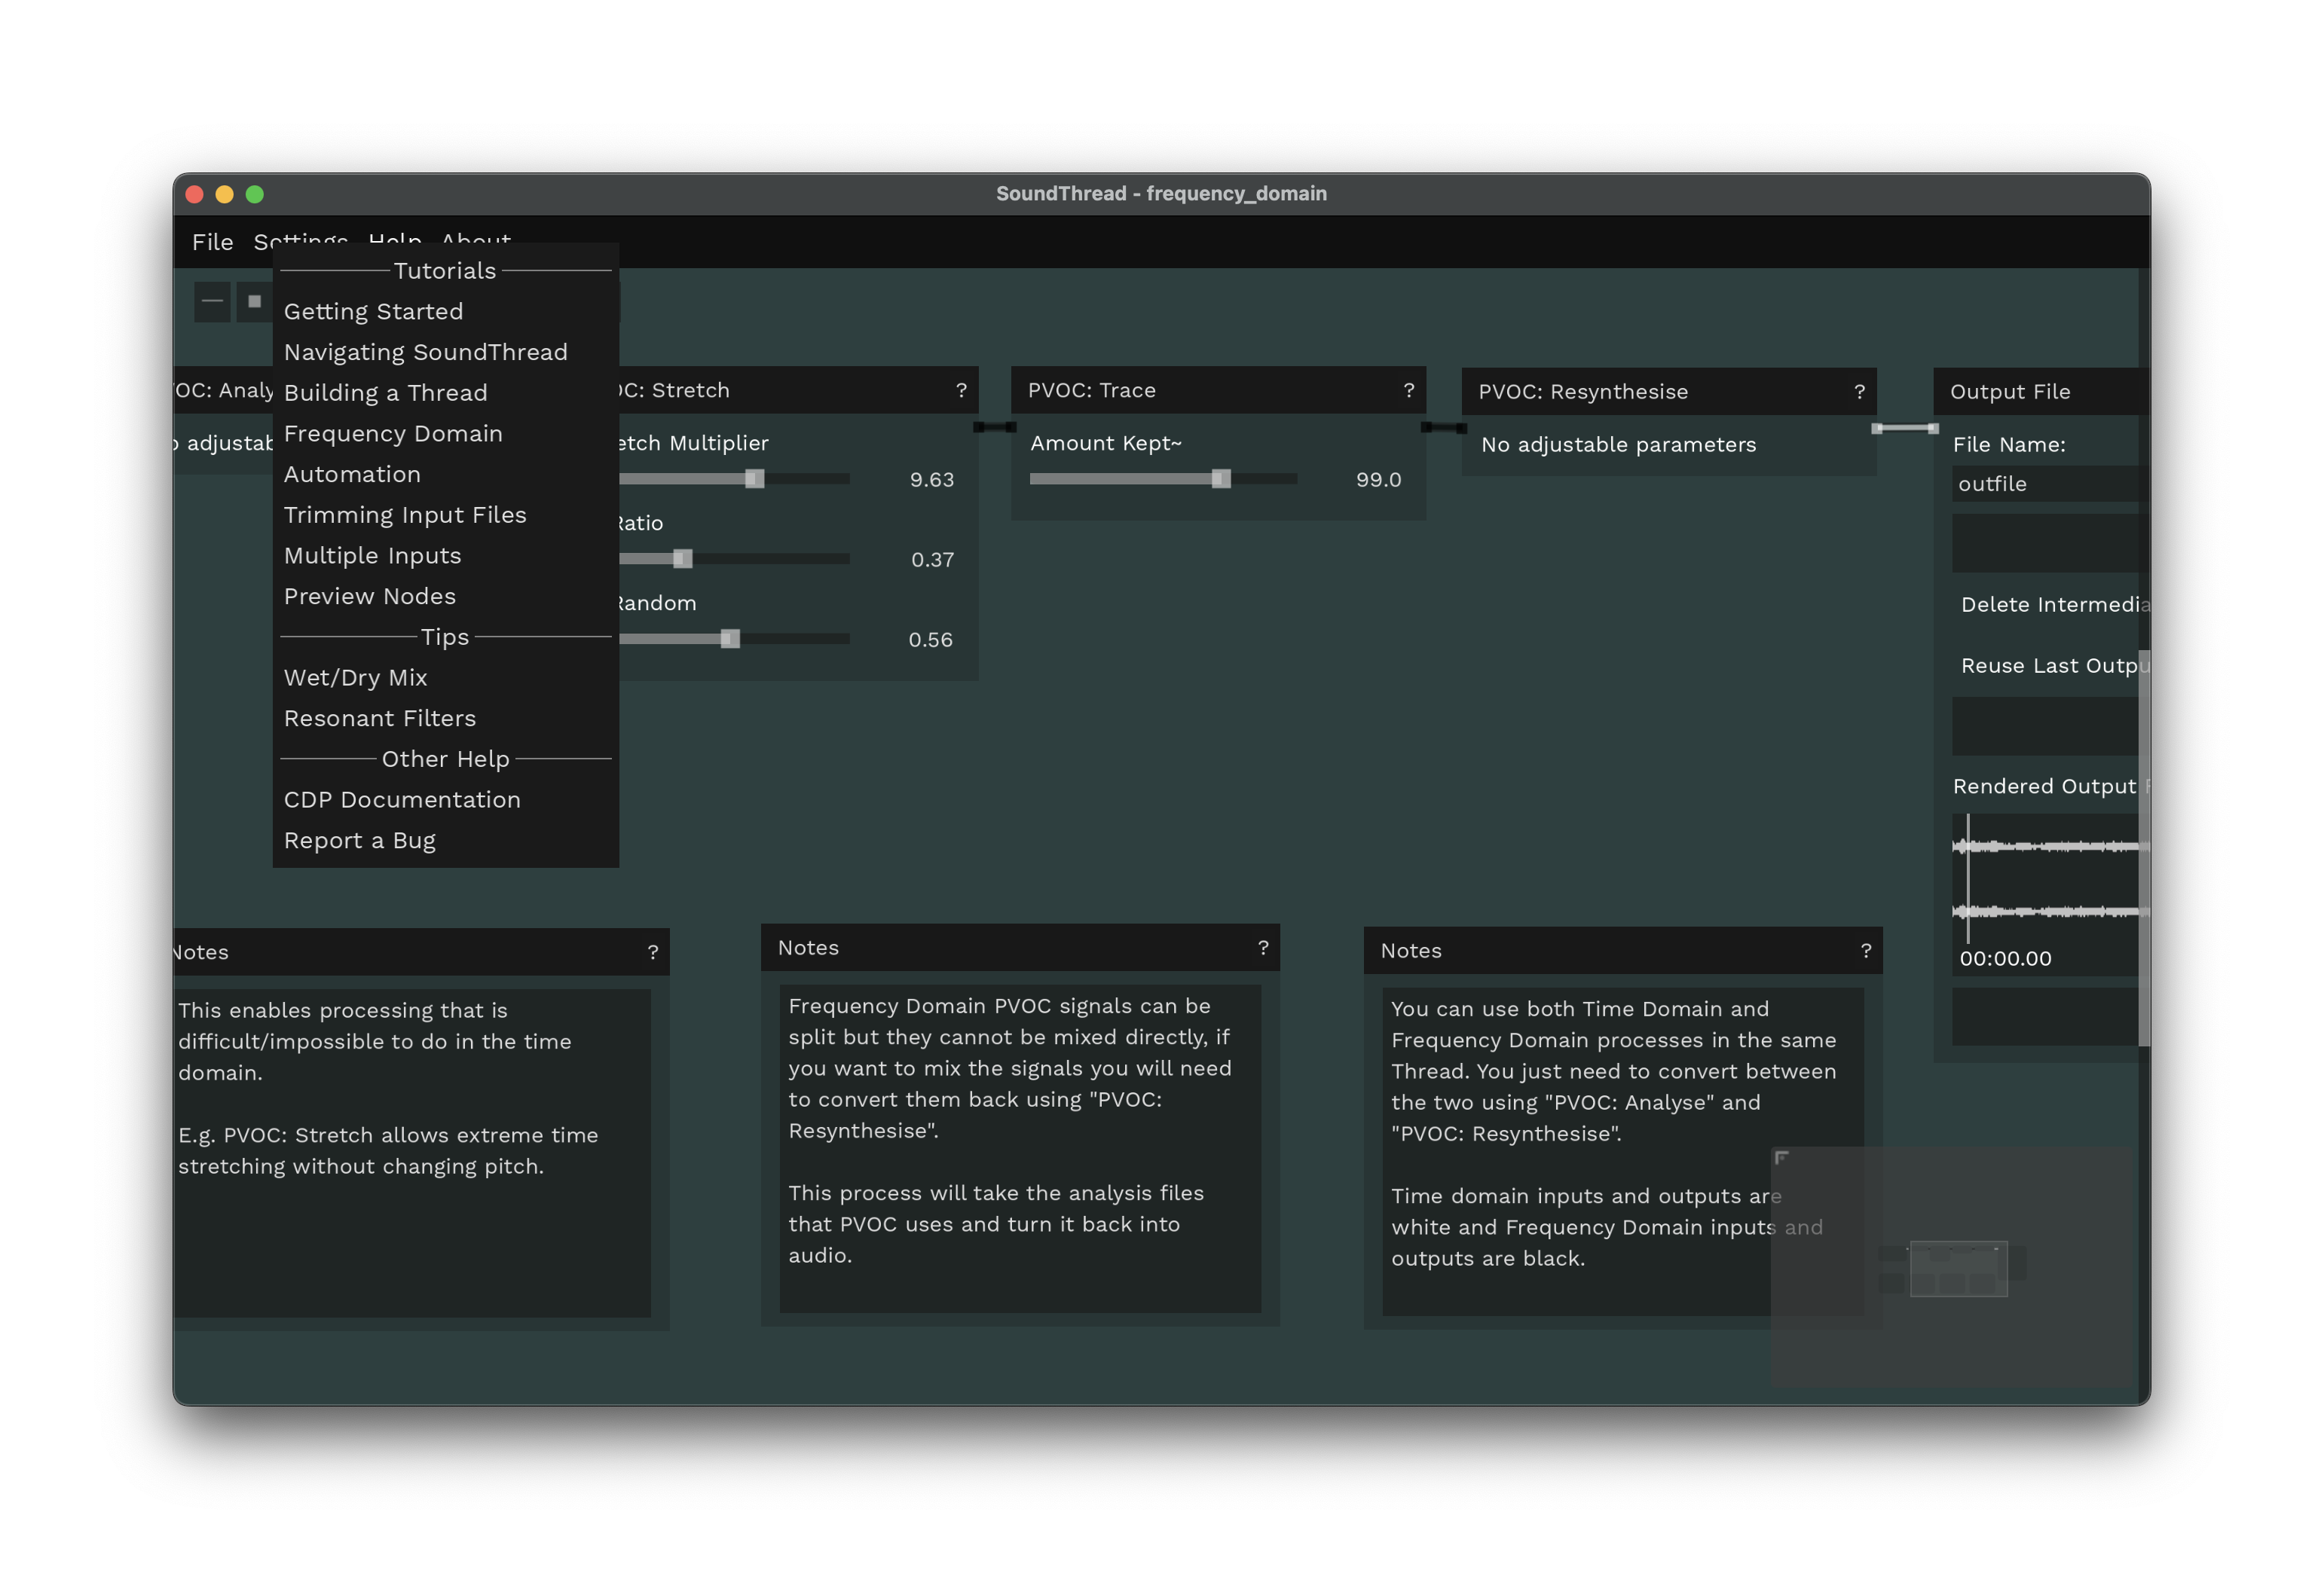
Task: Click the minimap resize corner handle
Action: click(x=1781, y=1157)
